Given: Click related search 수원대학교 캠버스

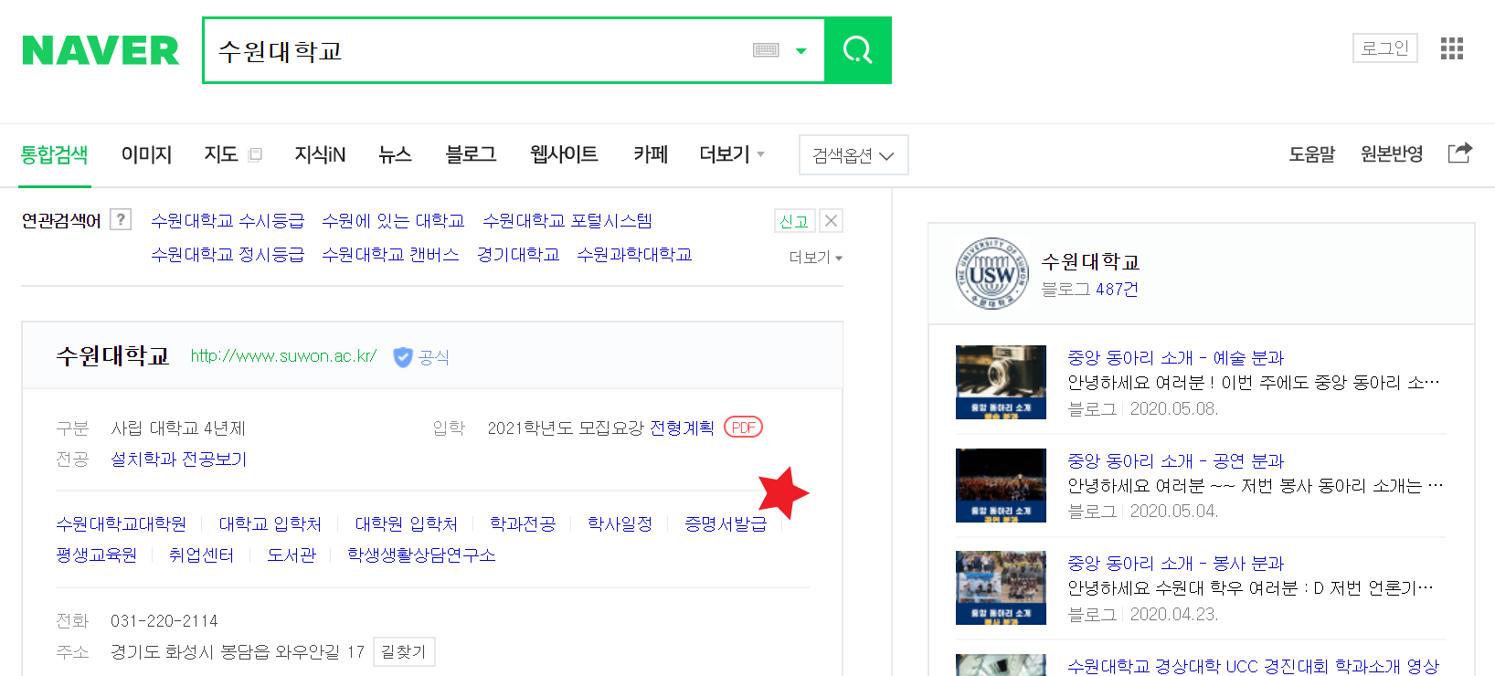Looking at the screenshot, I should [x=390, y=254].
